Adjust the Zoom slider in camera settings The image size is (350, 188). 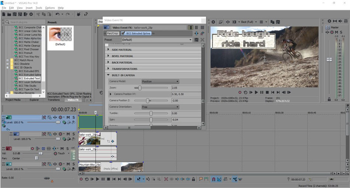tap(140, 88)
